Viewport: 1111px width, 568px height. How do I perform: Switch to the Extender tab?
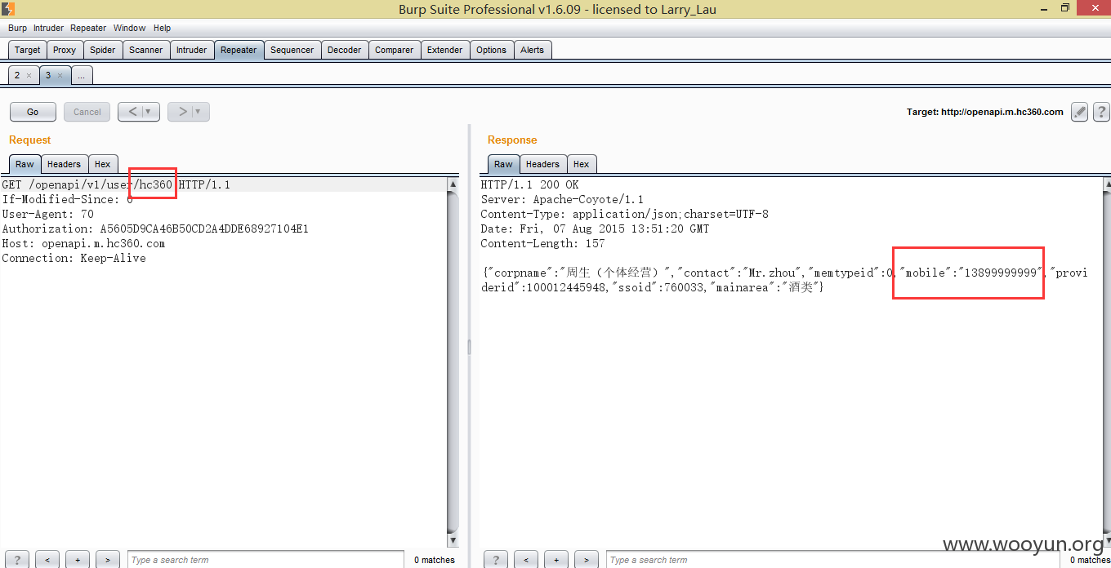tap(445, 50)
